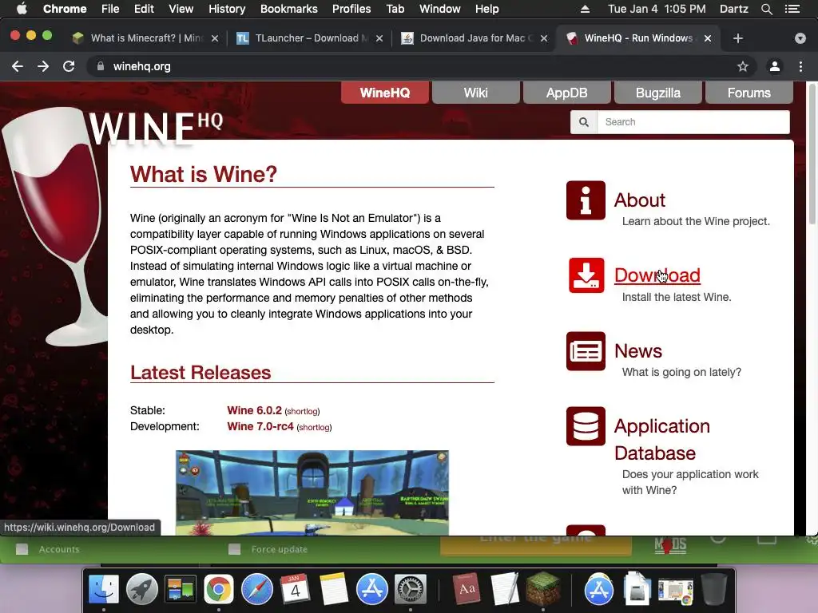Switch to TLauncher Download tab
818x613 pixels.
(x=311, y=38)
